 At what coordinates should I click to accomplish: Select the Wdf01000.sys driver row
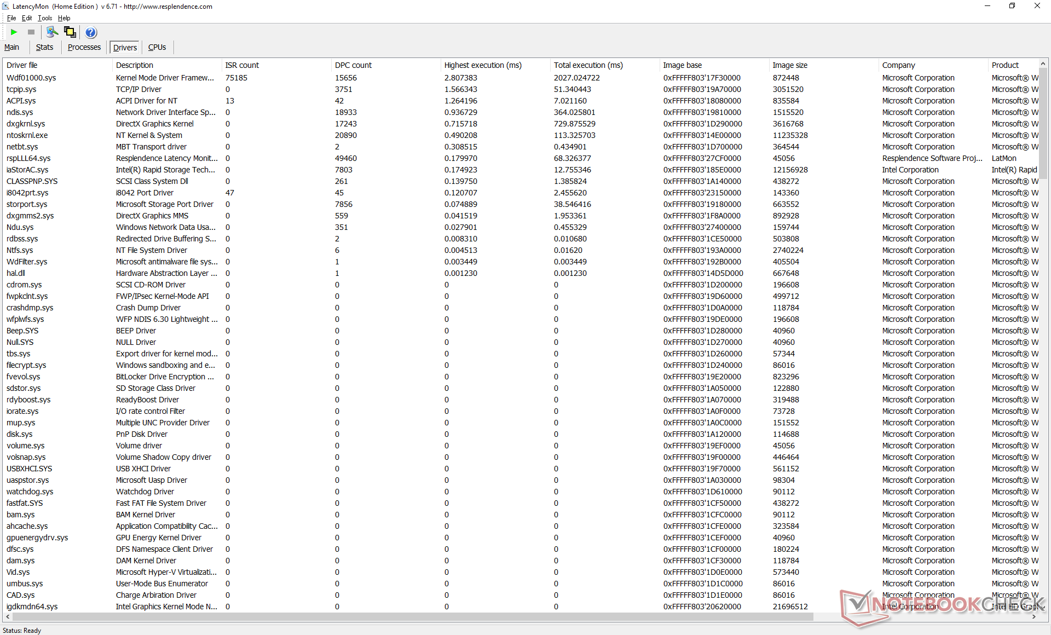click(31, 78)
